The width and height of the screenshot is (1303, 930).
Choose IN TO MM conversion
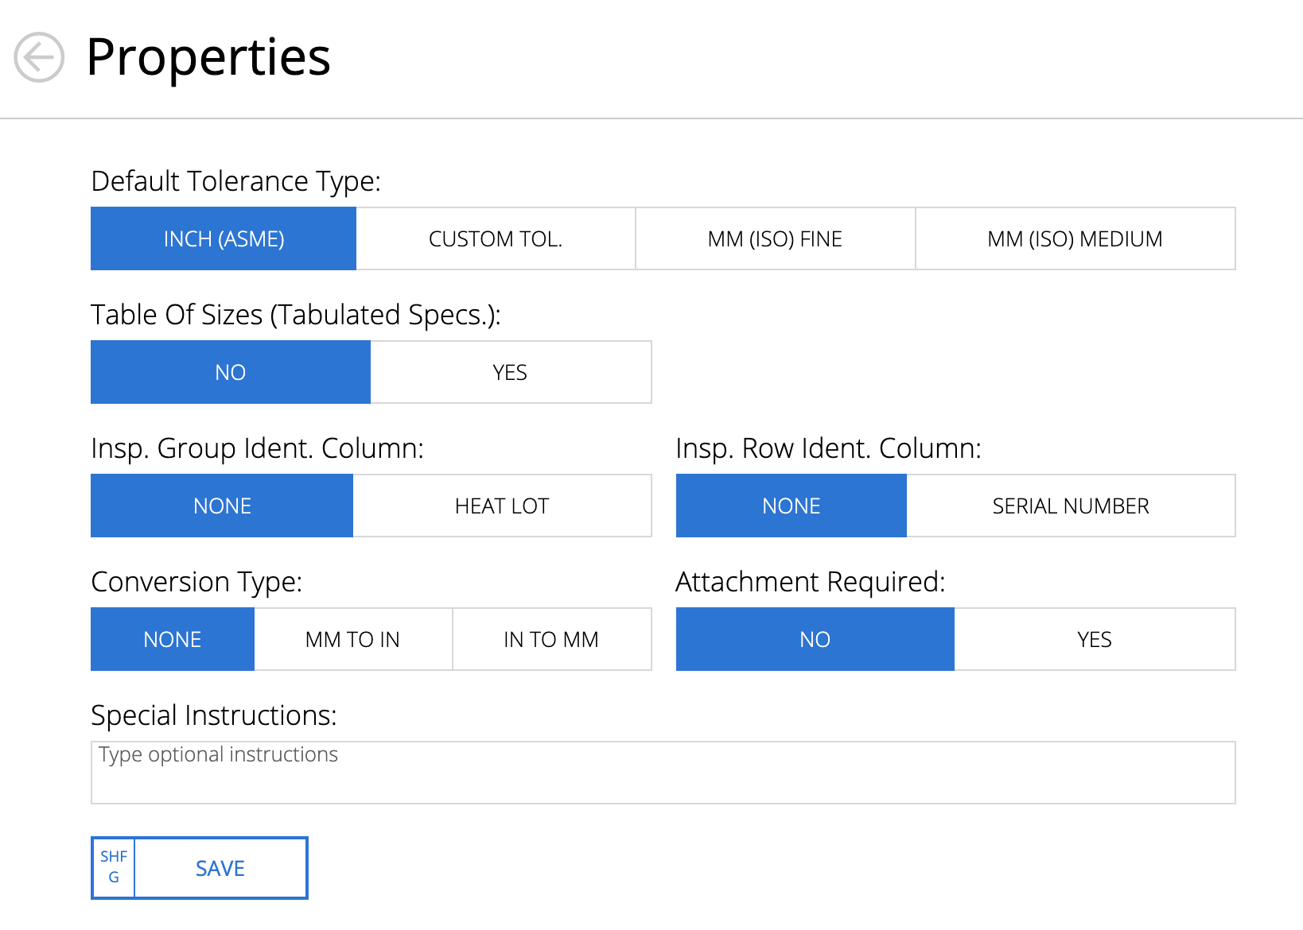coord(551,639)
